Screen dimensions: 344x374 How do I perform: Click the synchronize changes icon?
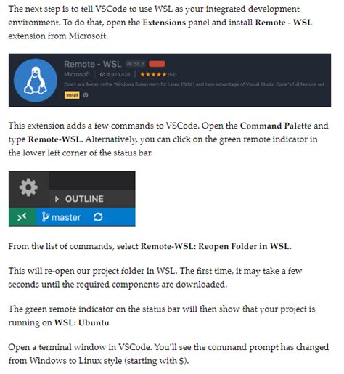98,217
